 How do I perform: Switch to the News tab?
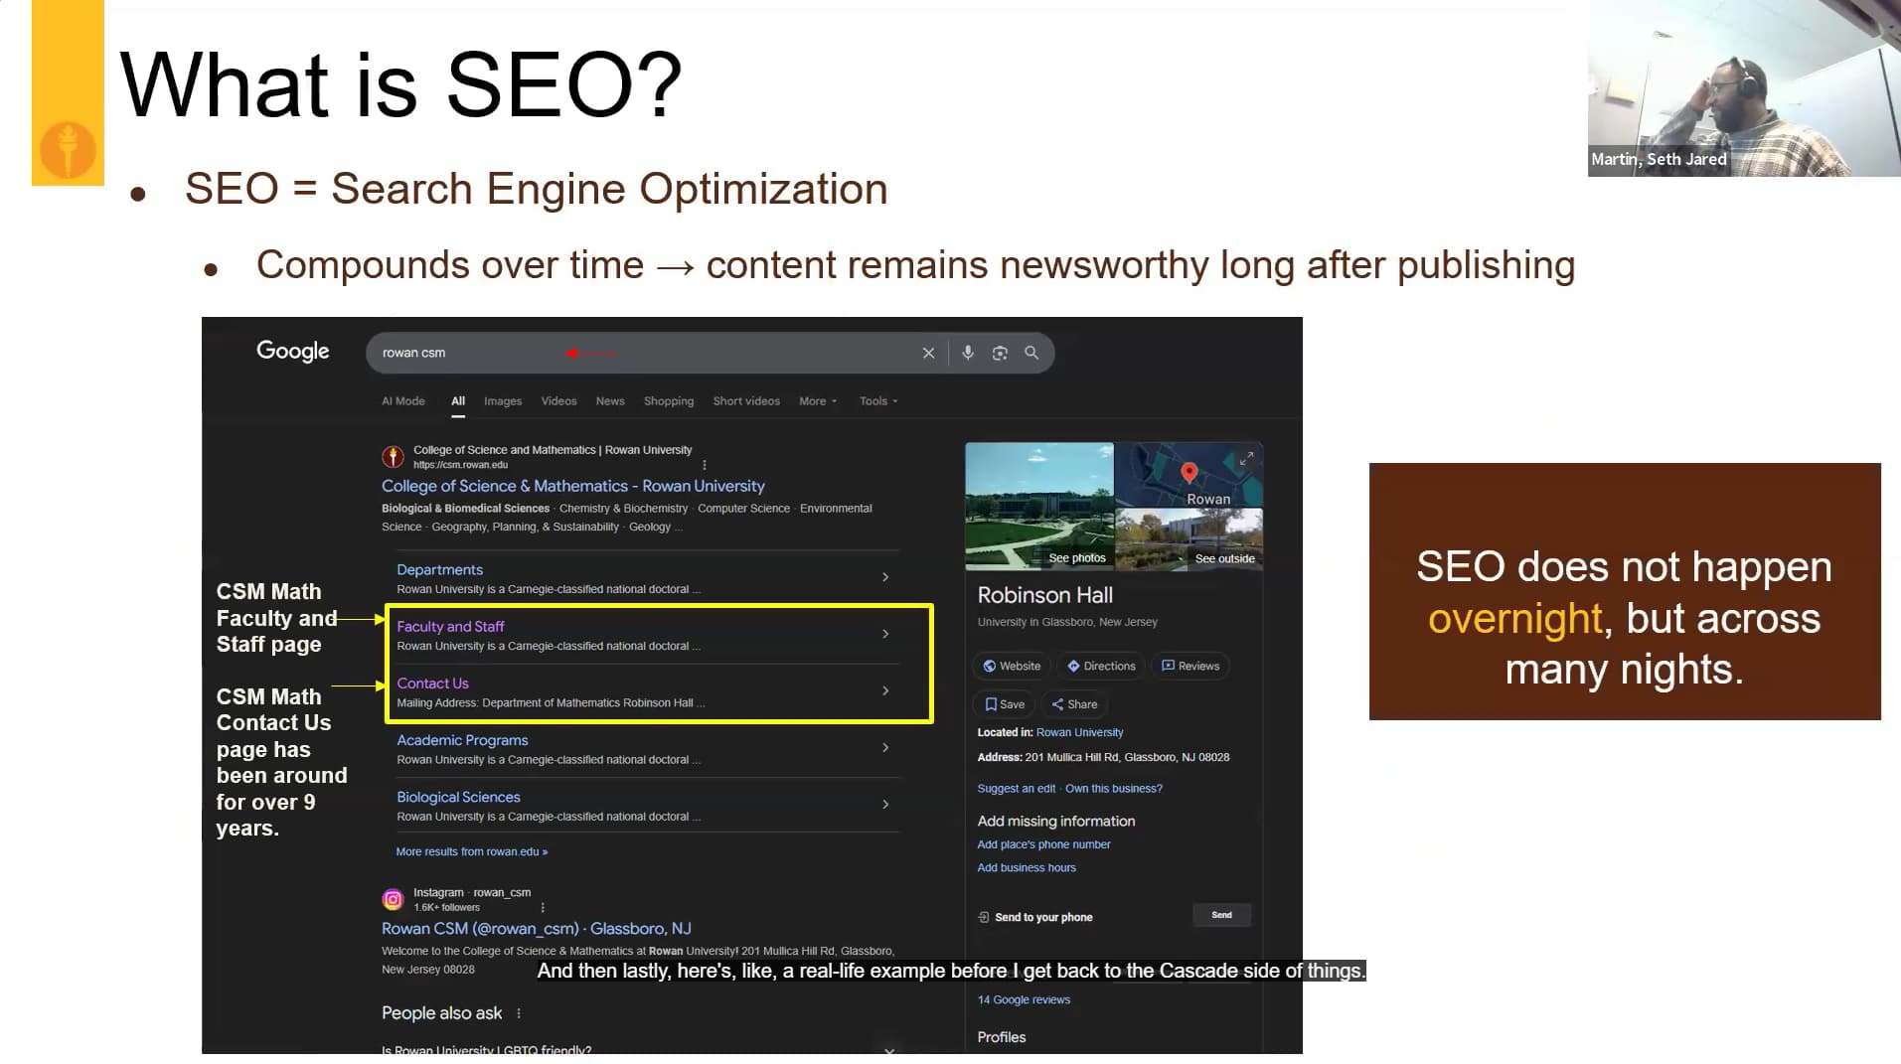609,401
